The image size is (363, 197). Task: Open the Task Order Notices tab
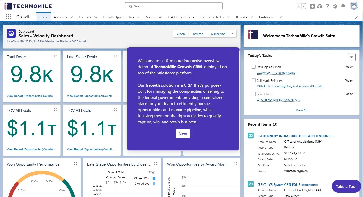point(180,17)
